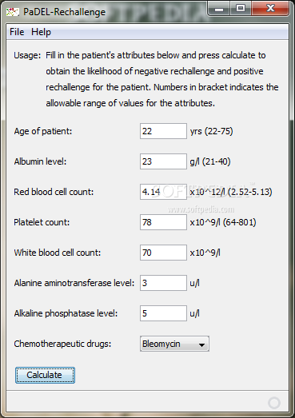Select the Platelet count input field
This screenshot has width=295, height=418.
(163, 222)
